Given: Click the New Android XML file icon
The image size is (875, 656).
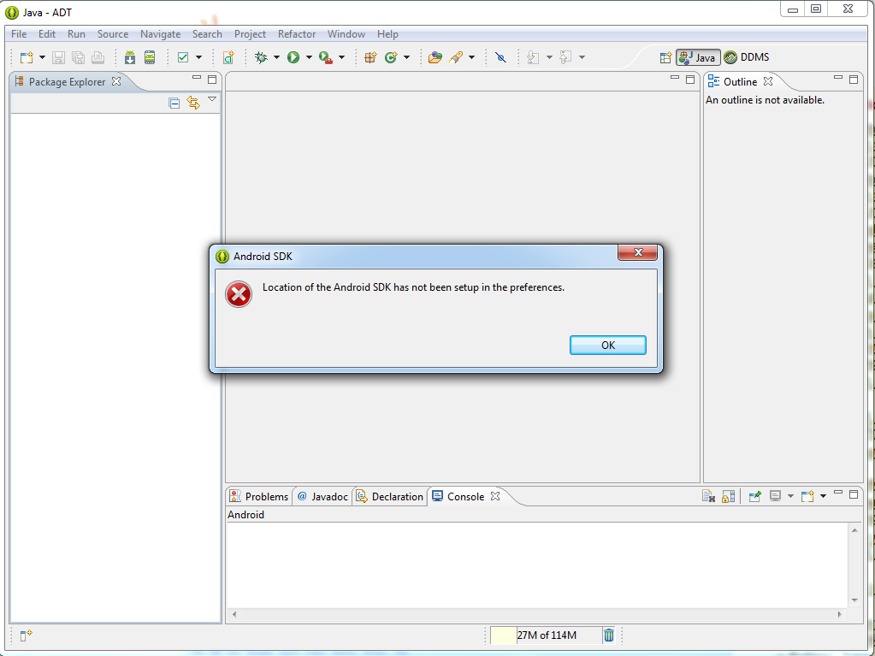Looking at the screenshot, I should (x=228, y=57).
